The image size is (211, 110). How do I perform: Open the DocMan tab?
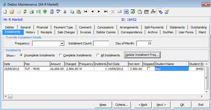tap(168, 32)
